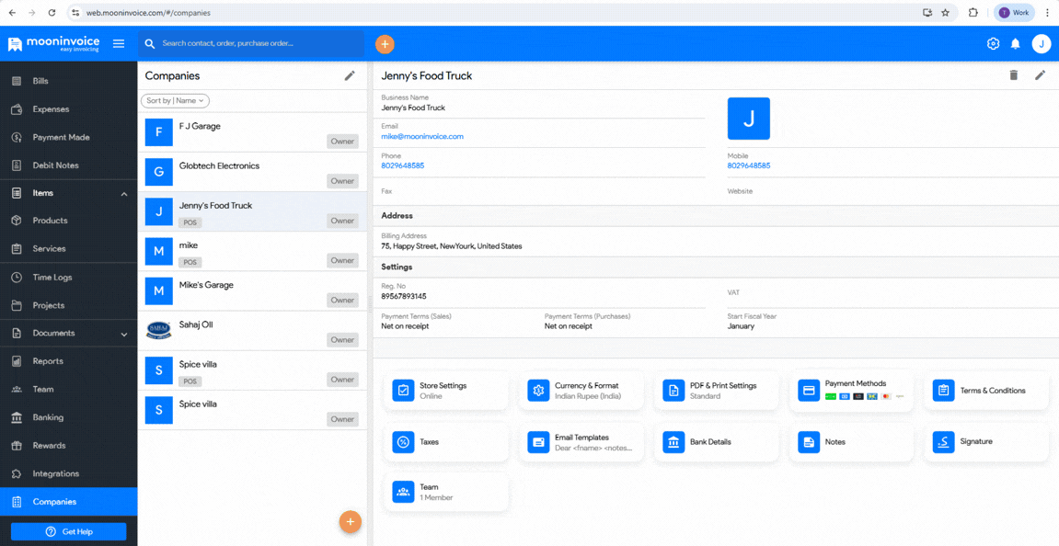This screenshot has width=1059, height=546.
Task: Open Payment Made in the sidebar
Action: click(68, 137)
